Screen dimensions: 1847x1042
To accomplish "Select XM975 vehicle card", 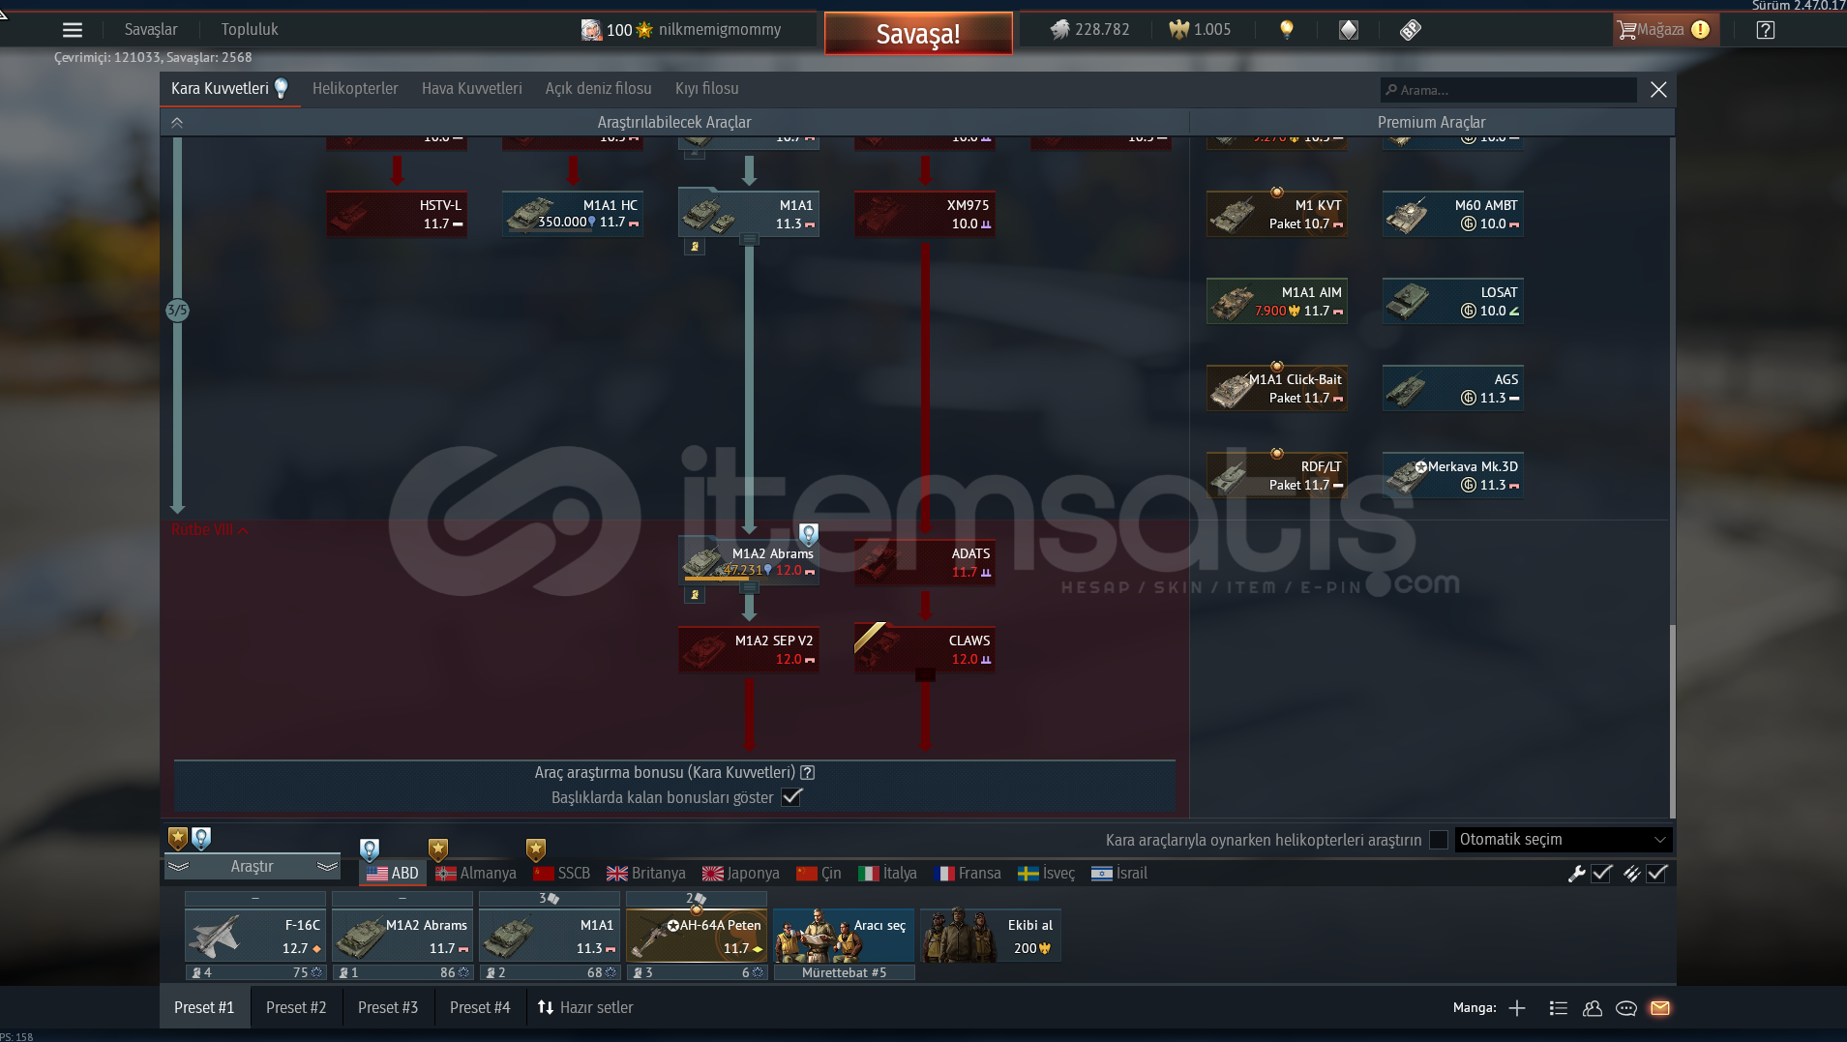I will click(x=925, y=214).
